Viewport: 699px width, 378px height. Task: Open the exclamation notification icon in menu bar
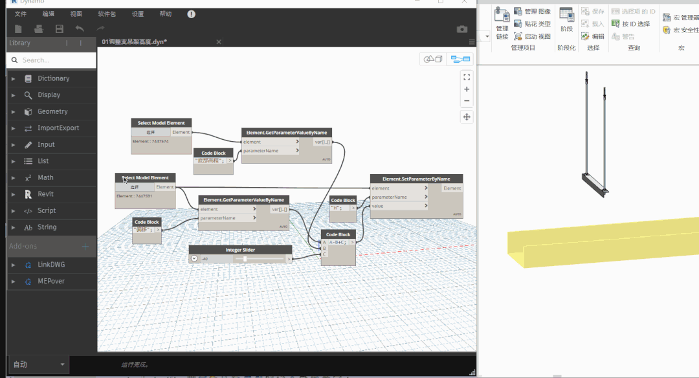pos(191,14)
